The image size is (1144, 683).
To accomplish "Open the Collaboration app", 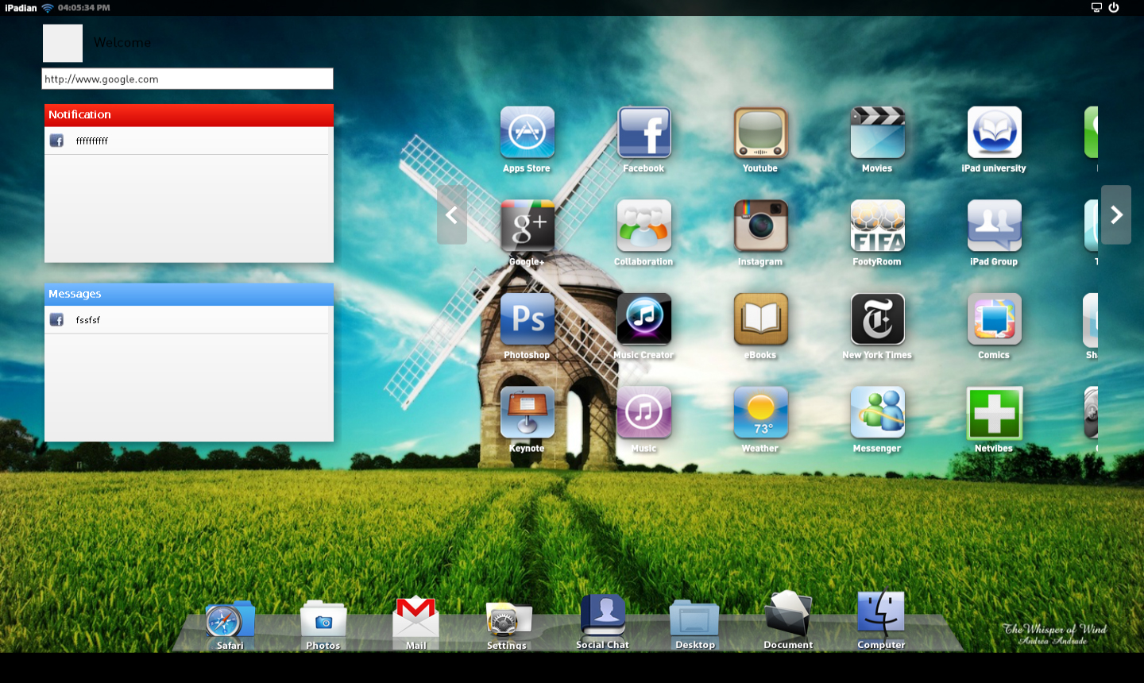I will (644, 226).
